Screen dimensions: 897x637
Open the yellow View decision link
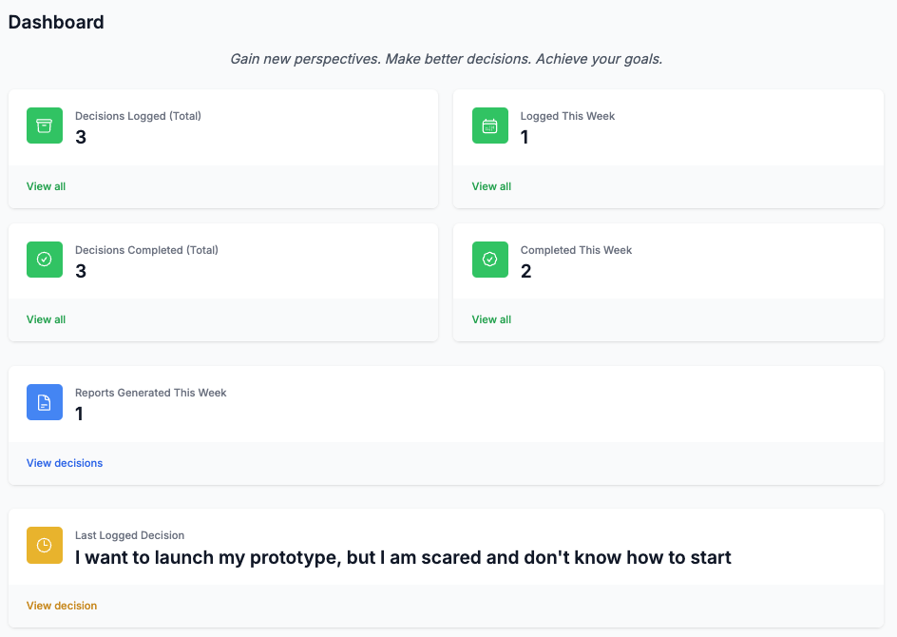62,606
